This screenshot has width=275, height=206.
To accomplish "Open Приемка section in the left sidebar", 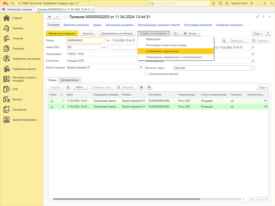I will pyautogui.click(x=17, y=28).
